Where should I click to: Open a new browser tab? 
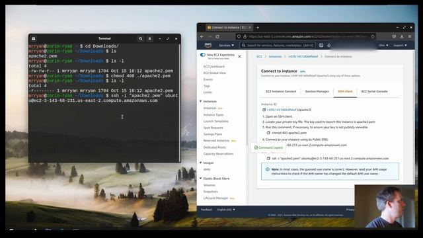point(258,28)
